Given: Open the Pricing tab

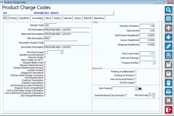Looking at the screenshot, I should 13,18.
